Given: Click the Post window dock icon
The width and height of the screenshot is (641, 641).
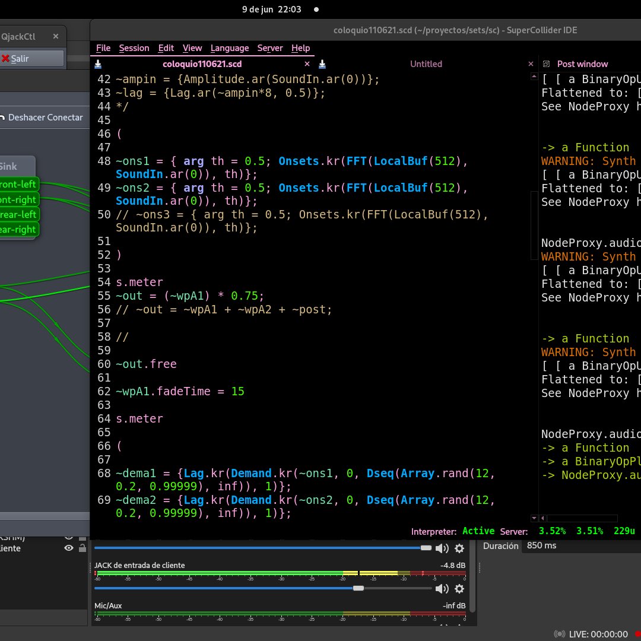Looking at the screenshot, I should tap(546, 64).
